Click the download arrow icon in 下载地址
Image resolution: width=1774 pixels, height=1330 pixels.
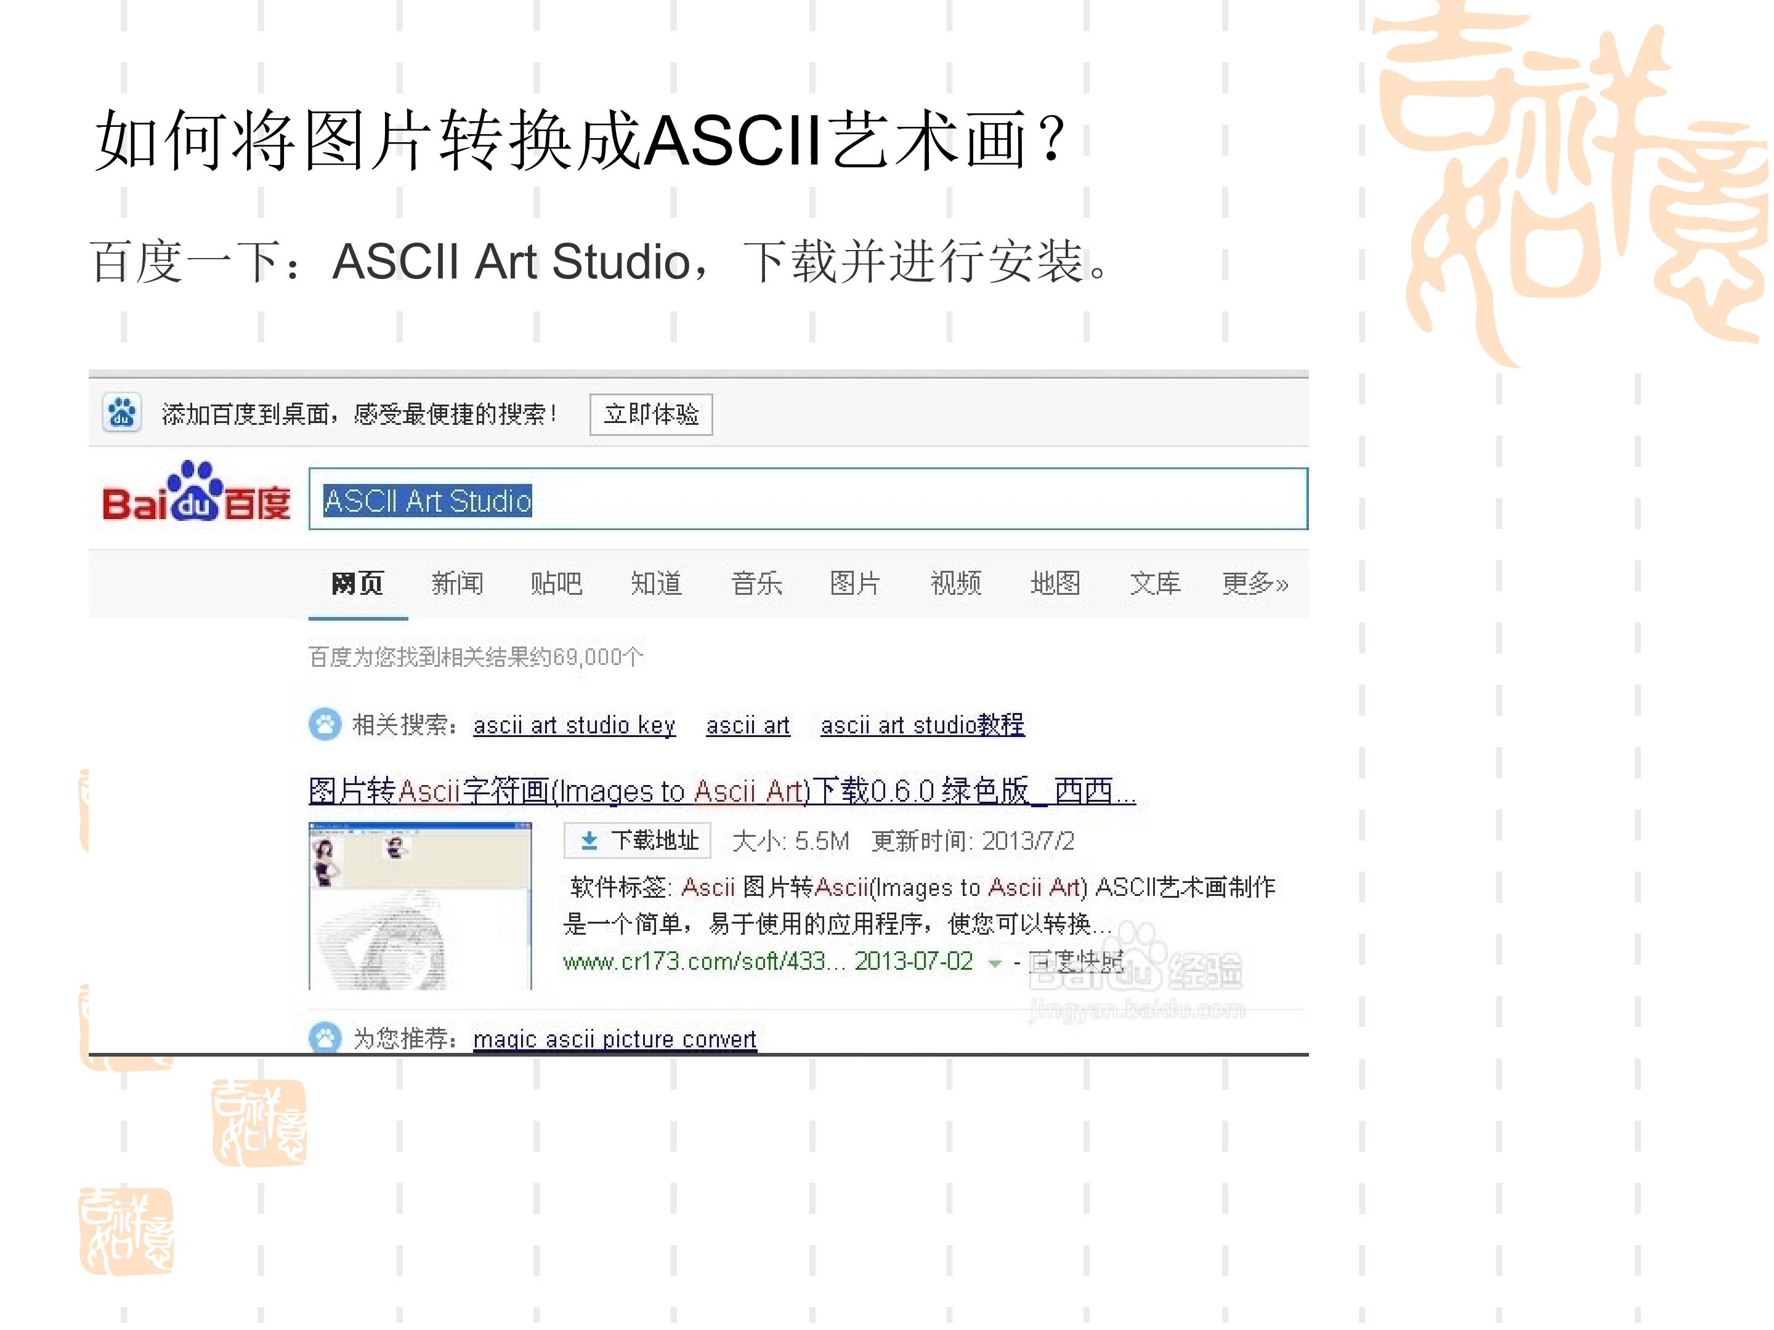tap(589, 840)
